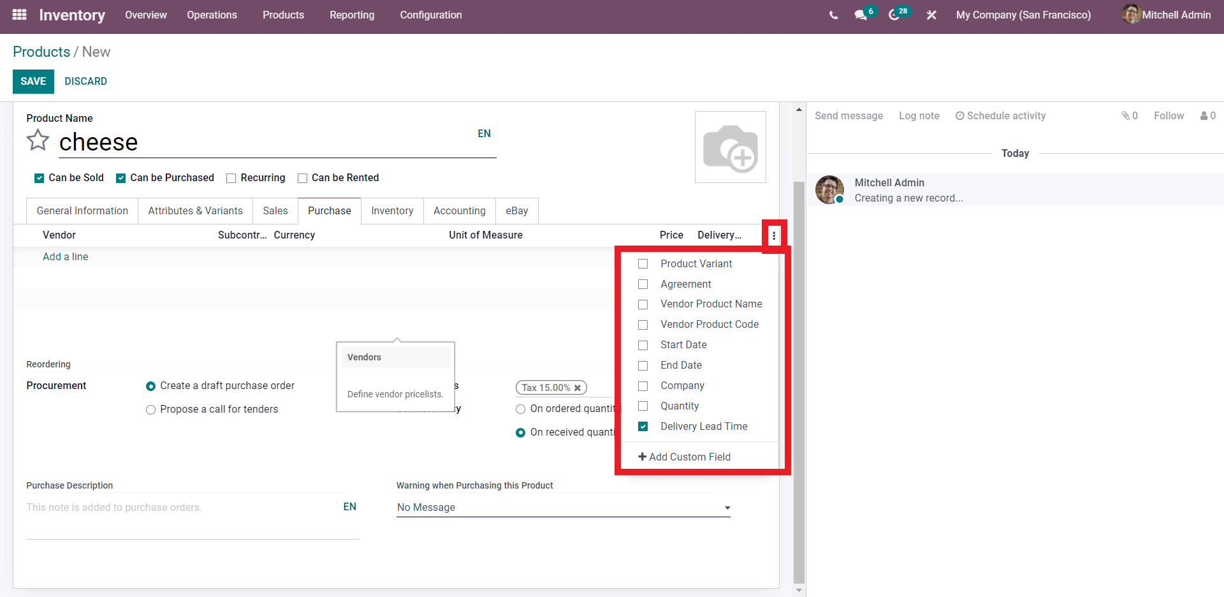Enable the Can be Rented checkbox
This screenshot has width=1224, height=597.
coord(302,178)
